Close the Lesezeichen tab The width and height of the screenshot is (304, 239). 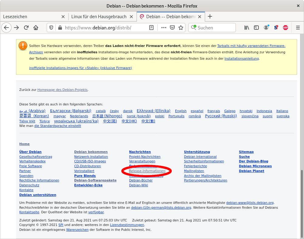tap(63, 17)
